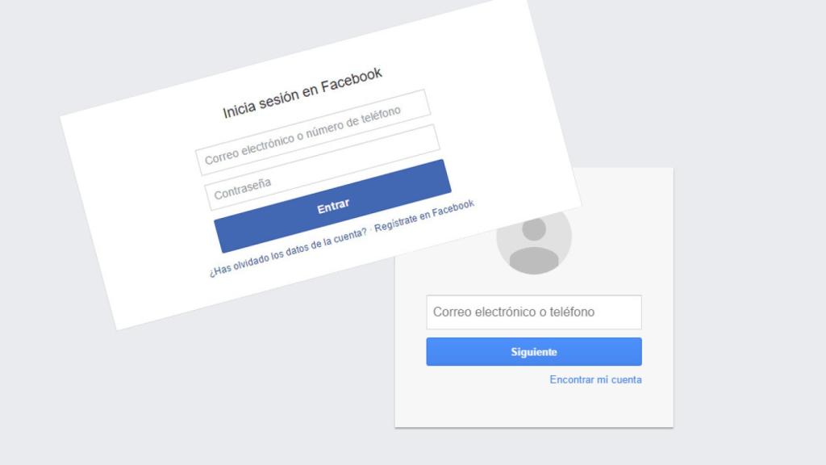
Task: Open the Regístrate en Facebook link
Action: [x=424, y=215]
